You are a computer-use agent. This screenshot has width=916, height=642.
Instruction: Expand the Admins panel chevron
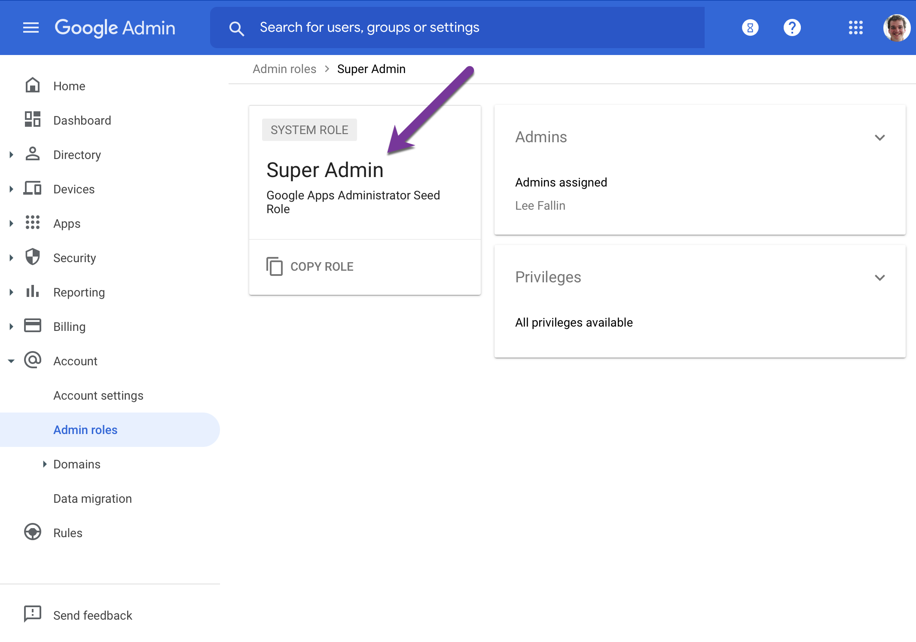[x=879, y=138]
